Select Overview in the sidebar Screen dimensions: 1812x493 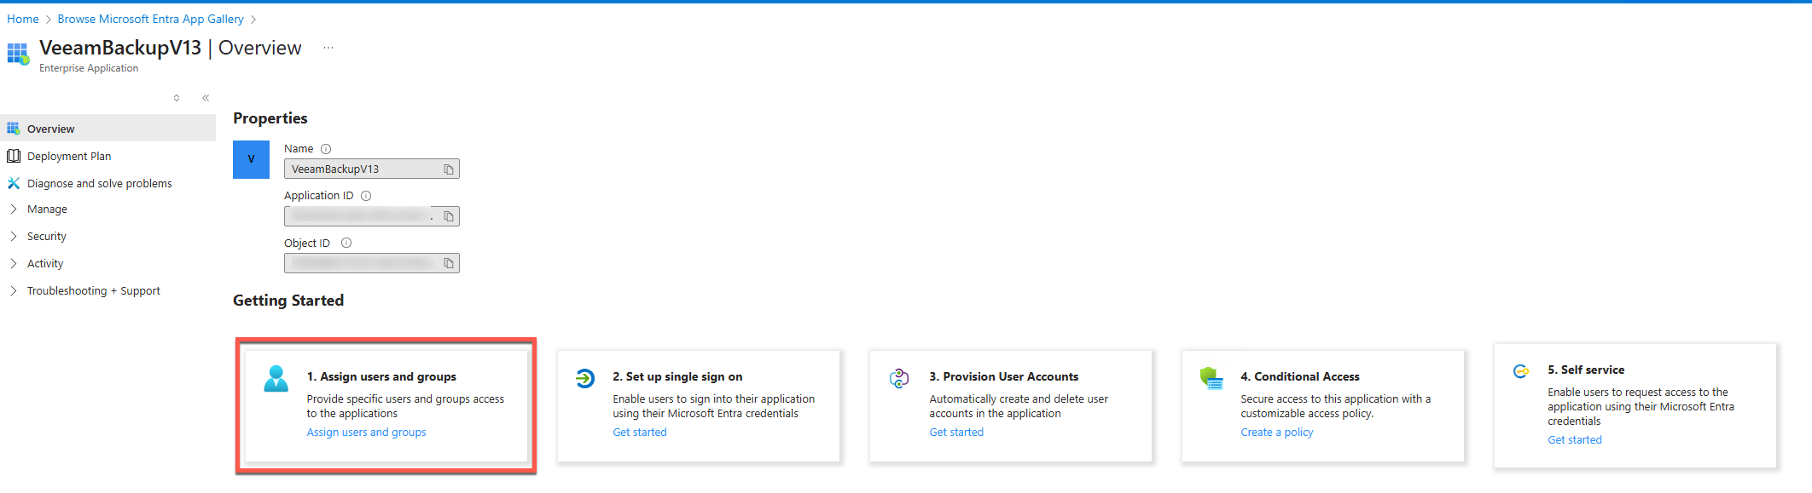coord(51,129)
